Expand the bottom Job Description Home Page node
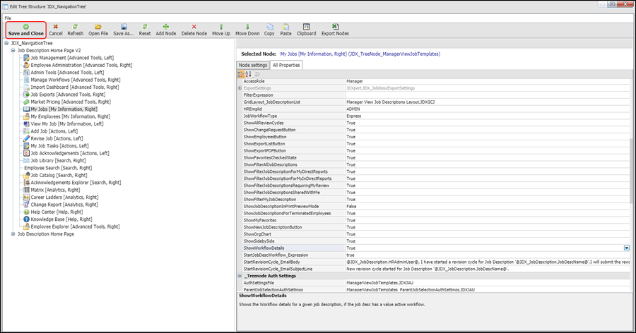 tap(13, 234)
